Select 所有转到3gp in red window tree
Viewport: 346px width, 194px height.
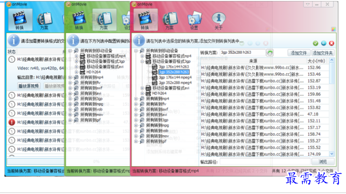[157, 120]
